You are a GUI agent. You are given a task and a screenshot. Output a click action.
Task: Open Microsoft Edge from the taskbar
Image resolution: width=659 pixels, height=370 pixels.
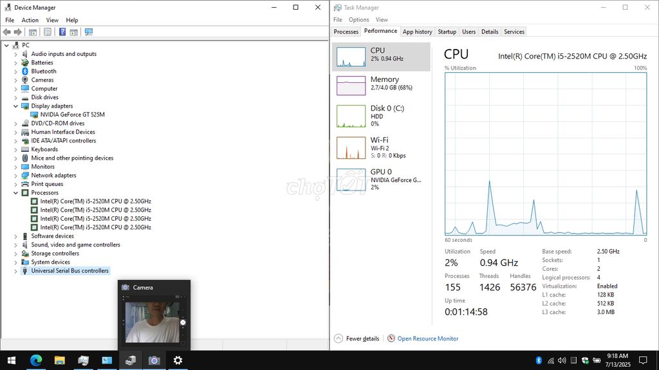(x=36, y=360)
